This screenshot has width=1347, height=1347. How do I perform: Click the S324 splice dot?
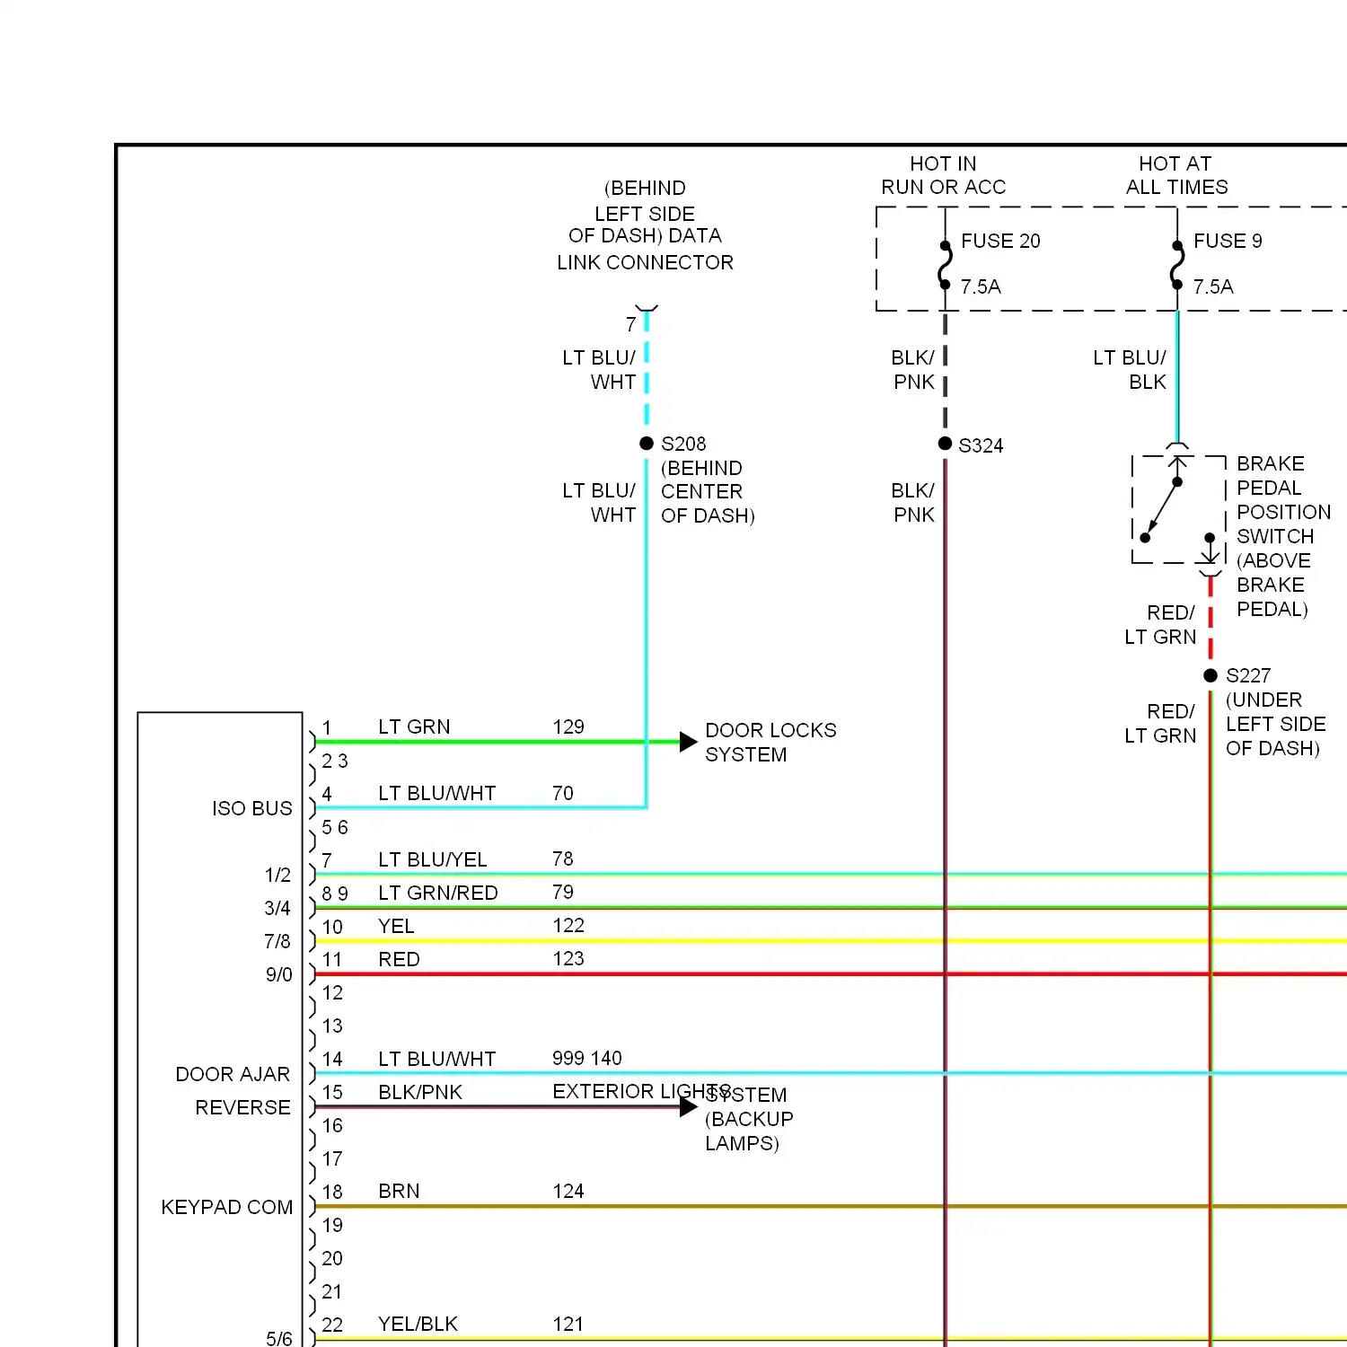point(945,444)
